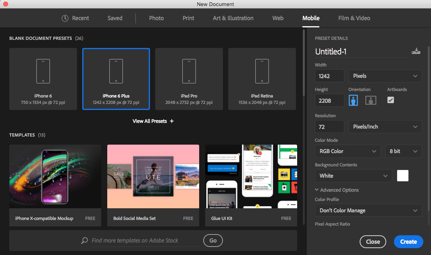Click the Create button

click(x=408, y=242)
